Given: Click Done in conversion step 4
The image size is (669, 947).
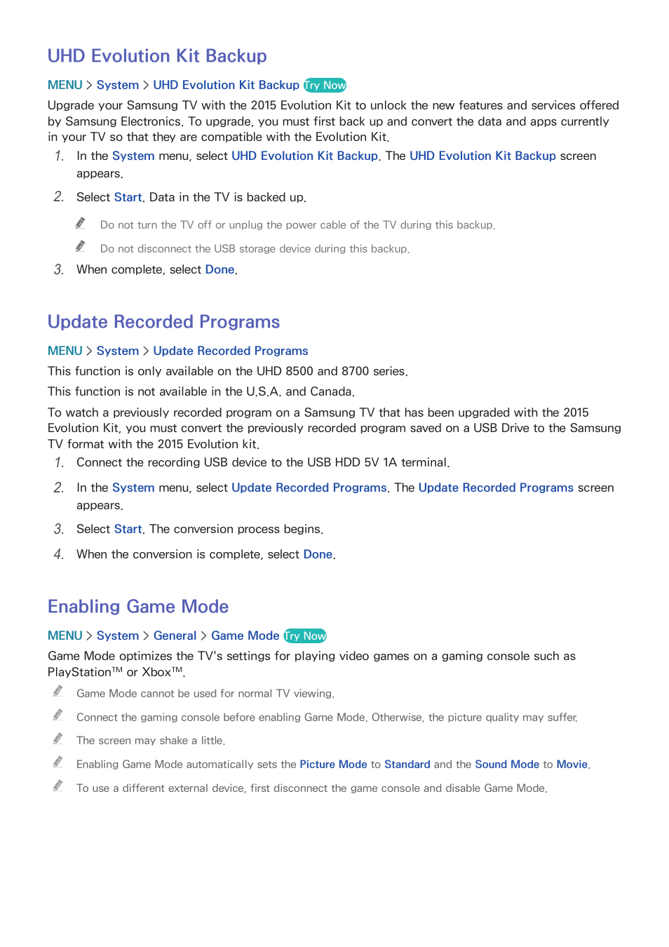Looking at the screenshot, I should 318,554.
